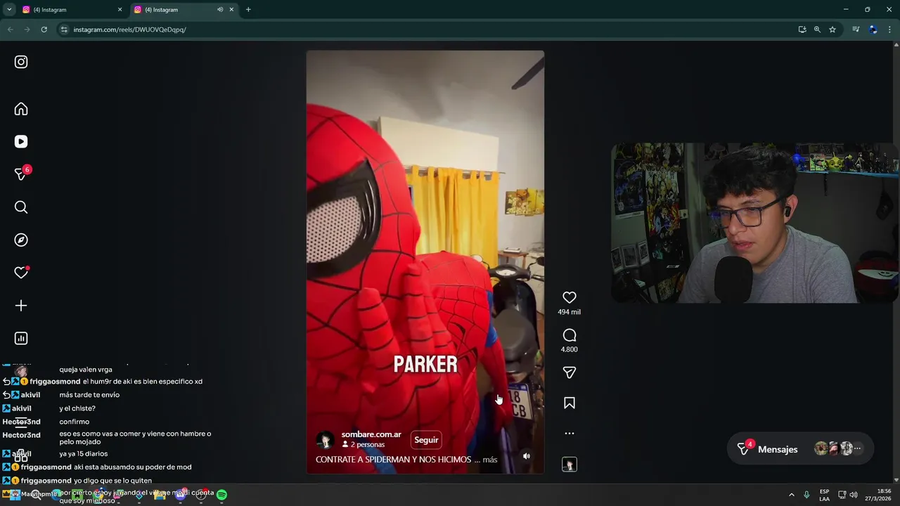The height and width of the screenshot is (506, 900).
Task: Follow the account with the Seguir button
Action: pyautogui.click(x=426, y=440)
